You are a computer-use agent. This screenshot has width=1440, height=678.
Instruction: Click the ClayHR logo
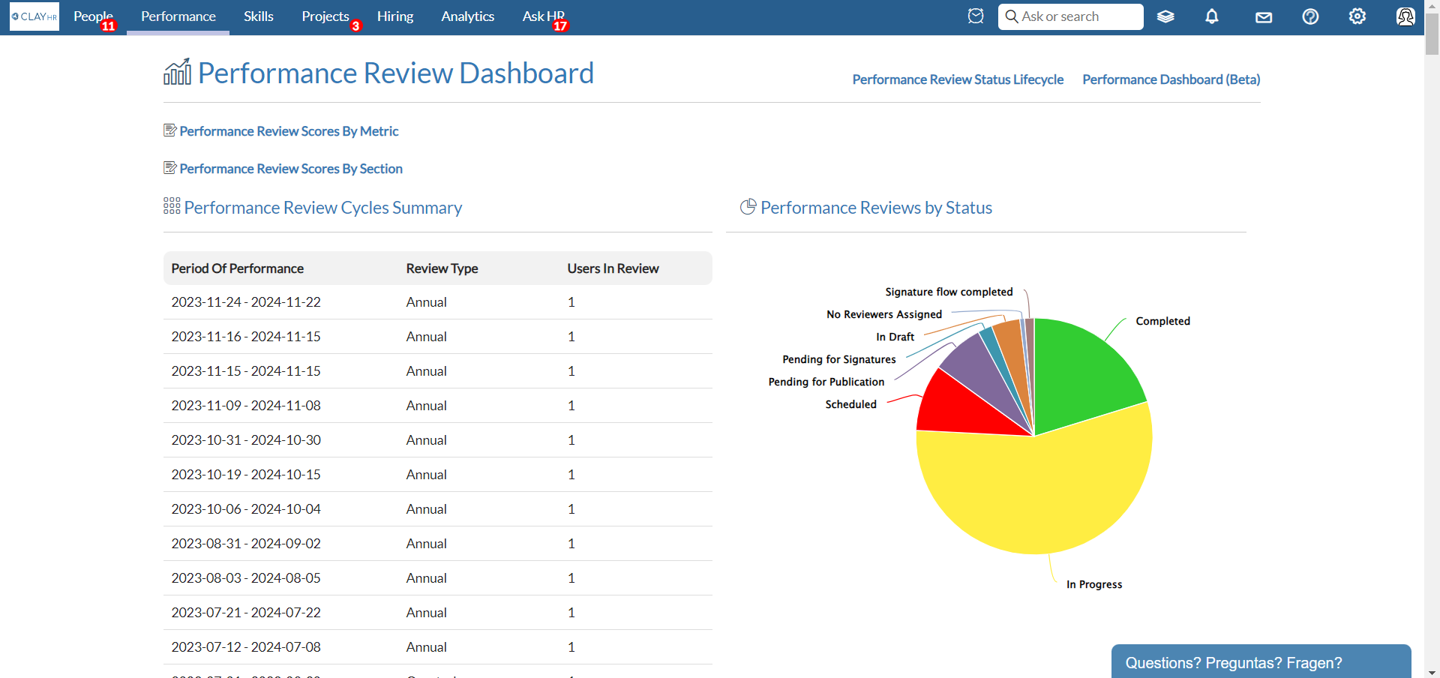pyautogui.click(x=34, y=16)
